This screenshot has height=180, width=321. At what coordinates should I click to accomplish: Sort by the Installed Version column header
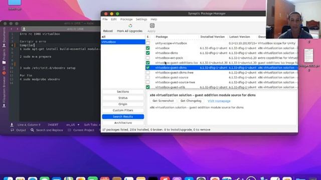coord(213,36)
